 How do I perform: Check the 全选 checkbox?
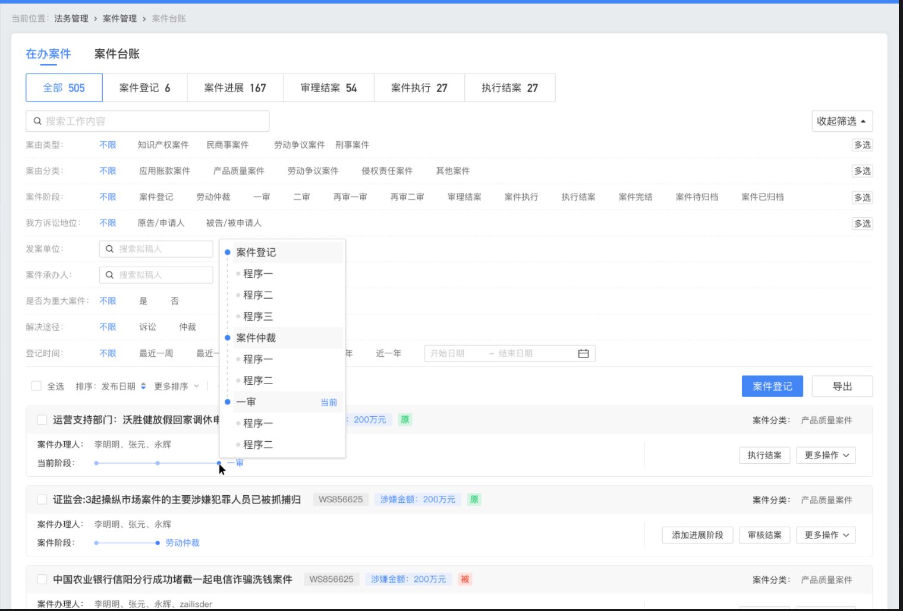(36, 387)
